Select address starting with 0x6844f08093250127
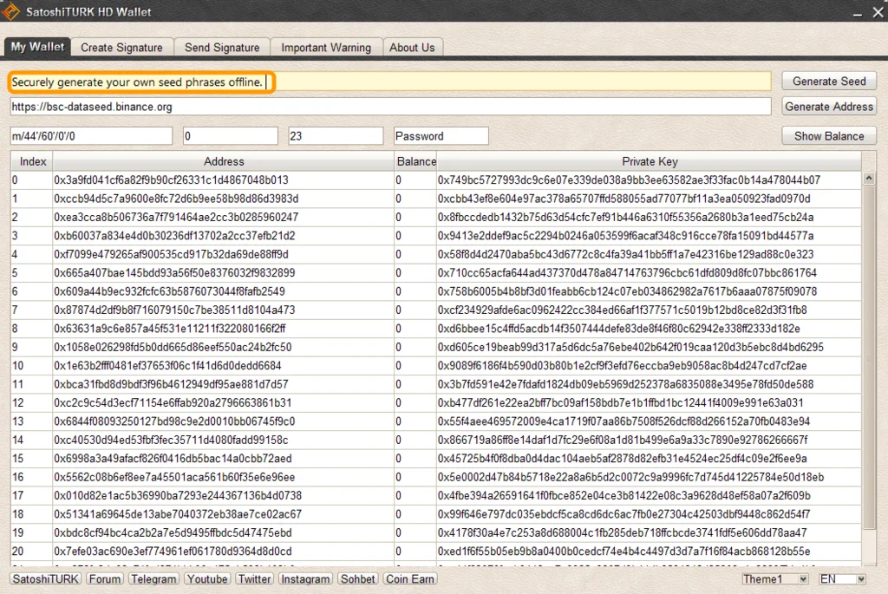The image size is (888, 594). (174, 421)
